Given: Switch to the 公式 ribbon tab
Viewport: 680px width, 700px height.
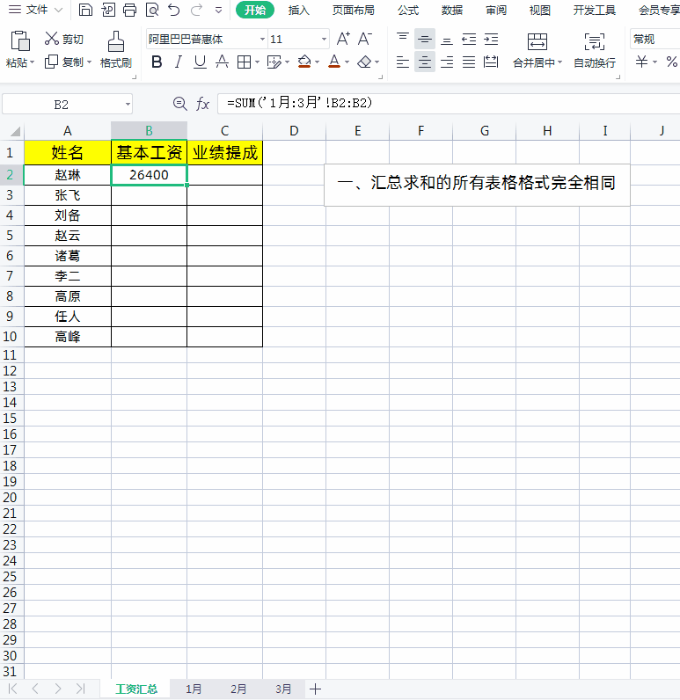Looking at the screenshot, I should [408, 10].
